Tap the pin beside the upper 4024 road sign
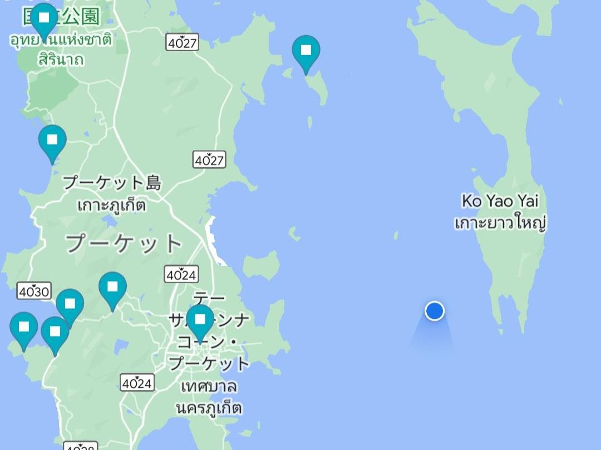 point(112,289)
